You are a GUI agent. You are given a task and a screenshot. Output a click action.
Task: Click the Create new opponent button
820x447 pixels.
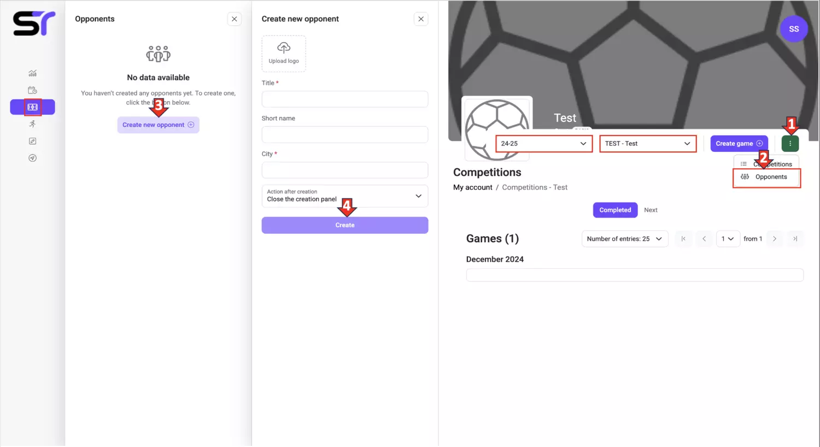[158, 125]
